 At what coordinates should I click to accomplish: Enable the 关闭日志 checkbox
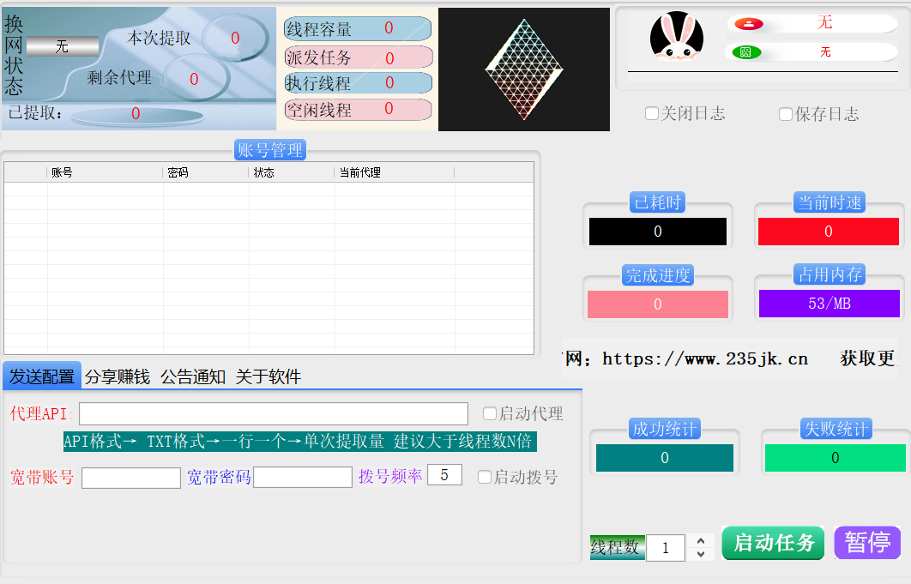coord(652,114)
